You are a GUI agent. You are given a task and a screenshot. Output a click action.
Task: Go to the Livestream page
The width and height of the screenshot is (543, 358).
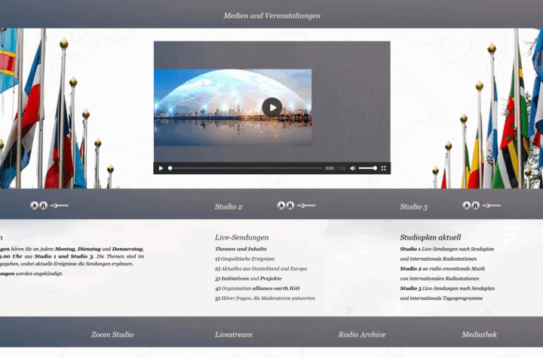pyautogui.click(x=234, y=334)
